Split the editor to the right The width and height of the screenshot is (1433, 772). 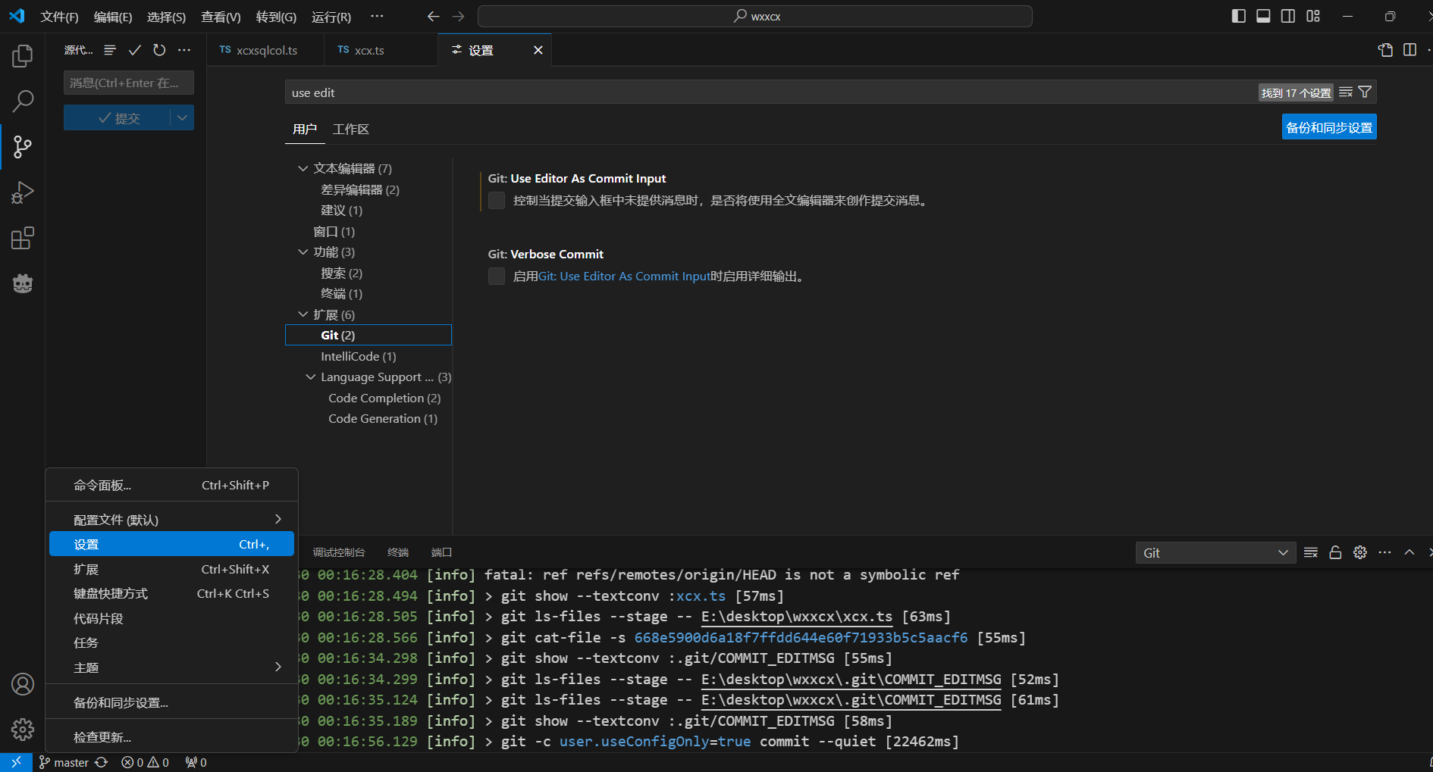(1409, 50)
